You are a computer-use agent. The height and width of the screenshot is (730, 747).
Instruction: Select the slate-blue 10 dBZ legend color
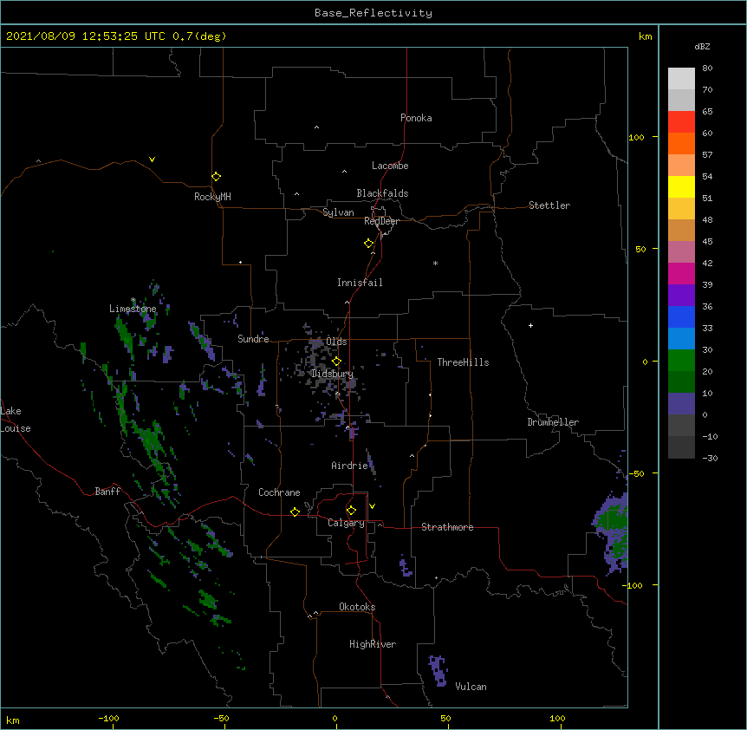[681, 403]
